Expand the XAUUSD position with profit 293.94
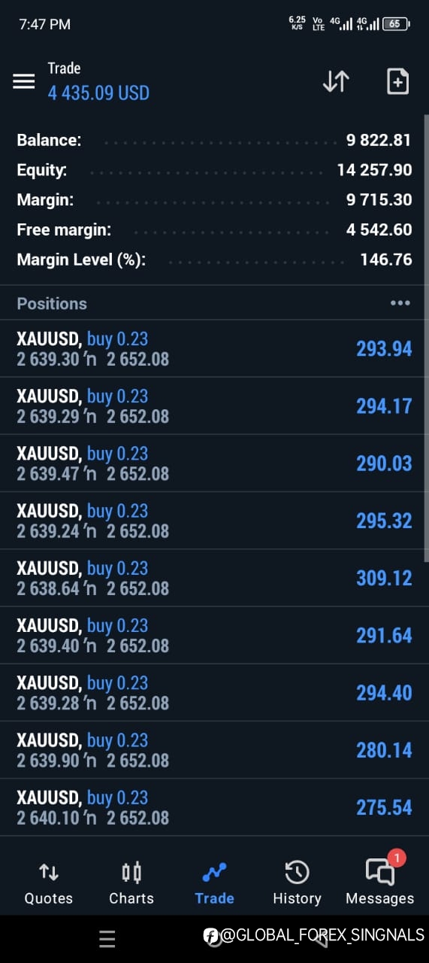Image resolution: width=429 pixels, height=963 pixels. coord(214,348)
